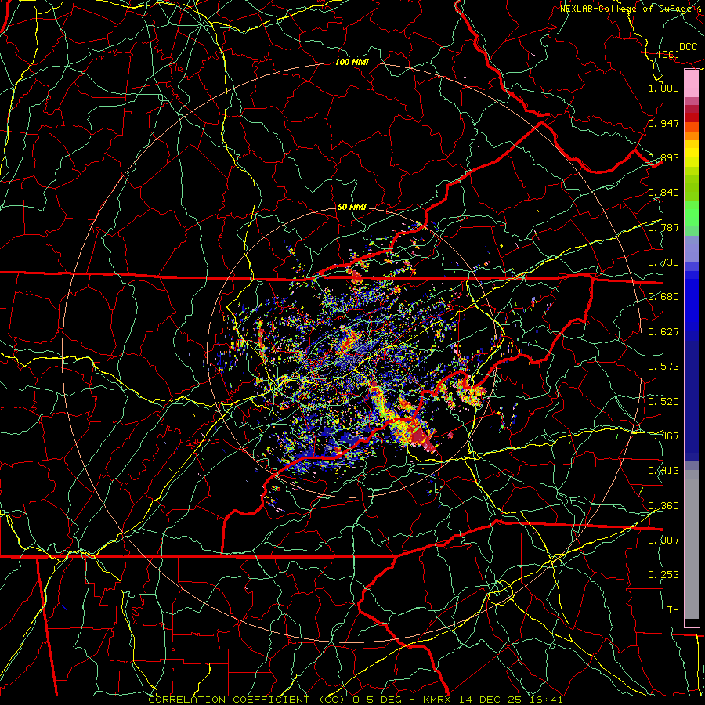Pick the pink swatch of the color bar

692,84
